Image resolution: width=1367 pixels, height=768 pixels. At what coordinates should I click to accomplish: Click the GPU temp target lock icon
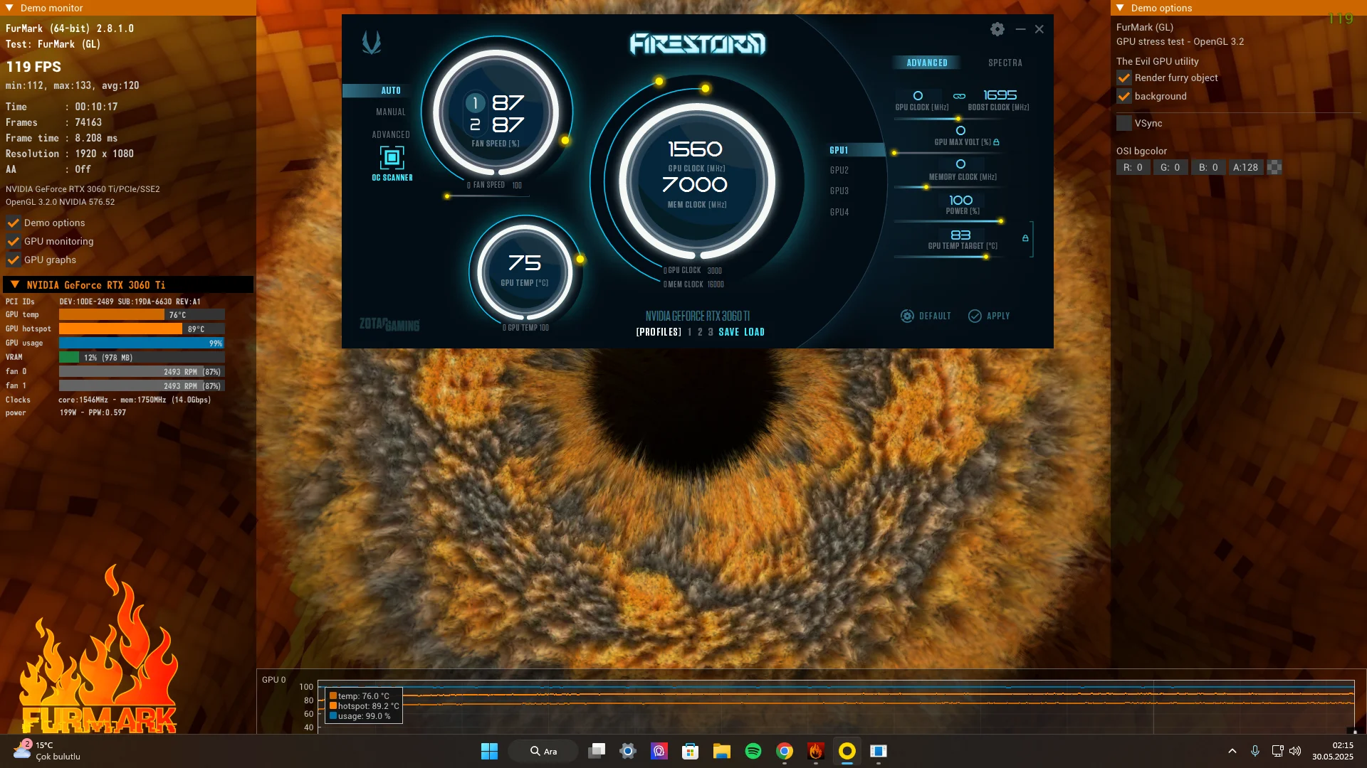1025,238
